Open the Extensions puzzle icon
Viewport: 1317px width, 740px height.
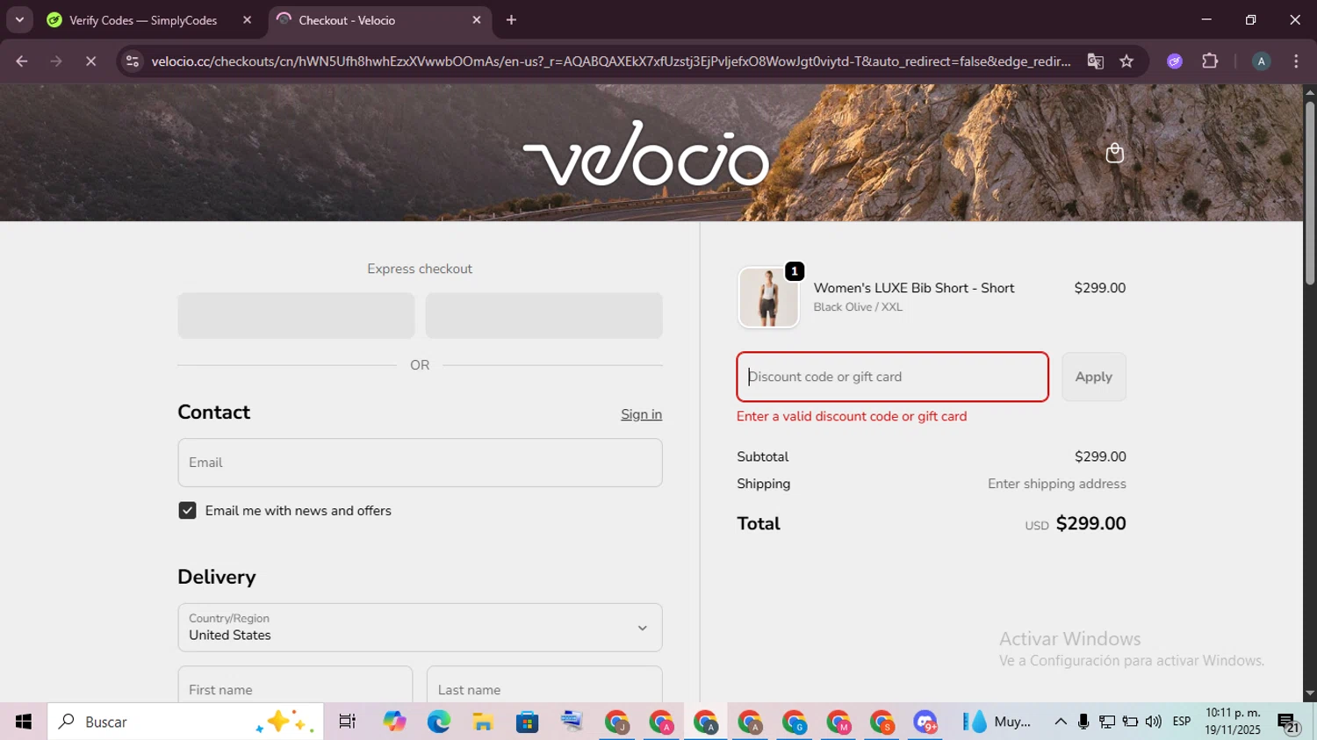coord(1210,61)
